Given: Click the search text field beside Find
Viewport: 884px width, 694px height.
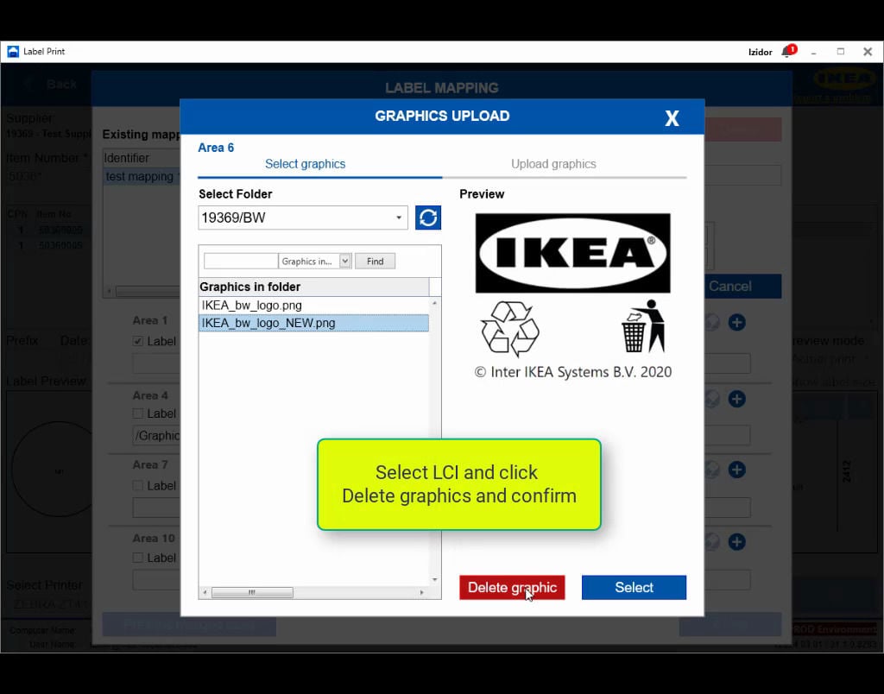Looking at the screenshot, I should [x=241, y=261].
